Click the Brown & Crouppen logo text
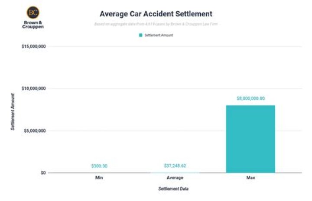This screenshot has height=201, width=312. pyautogui.click(x=32, y=24)
